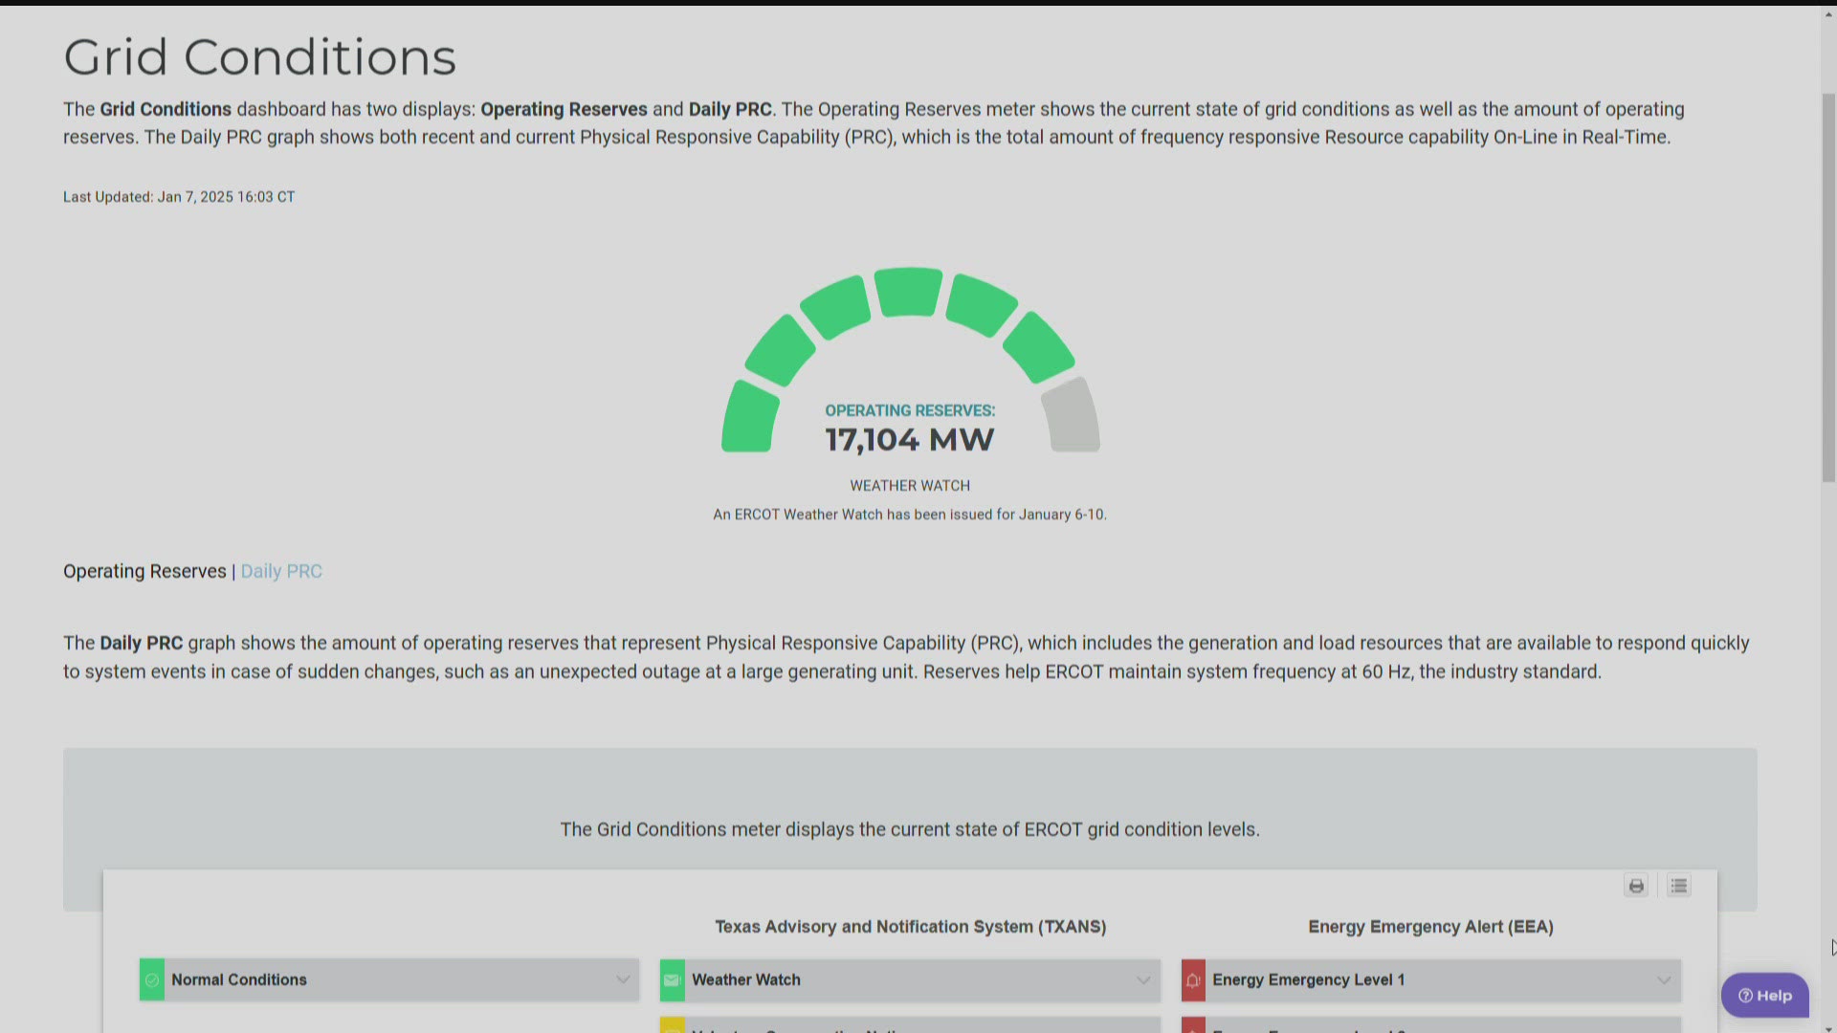Expand the Energy Emergency Level 1 chevron
1837x1033 pixels.
click(1664, 979)
